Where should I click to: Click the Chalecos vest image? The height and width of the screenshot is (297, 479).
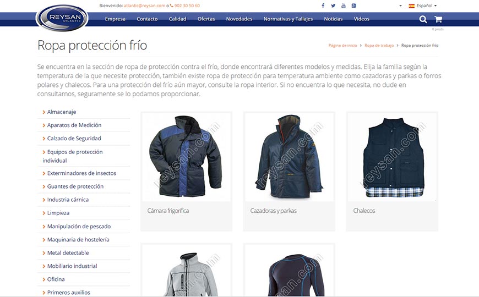point(392,157)
